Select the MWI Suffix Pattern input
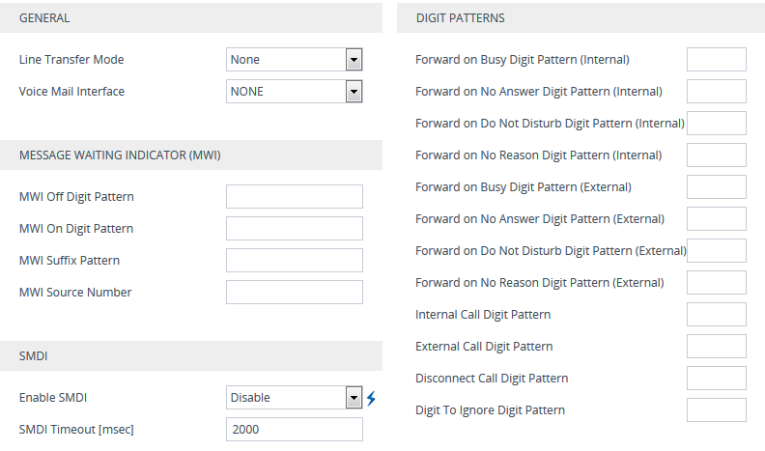The height and width of the screenshot is (451, 765). pyautogui.click(x=295, y=261)
